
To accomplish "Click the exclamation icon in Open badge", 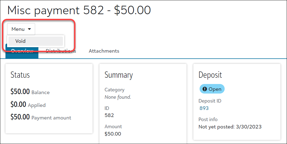I will point(205,89).
